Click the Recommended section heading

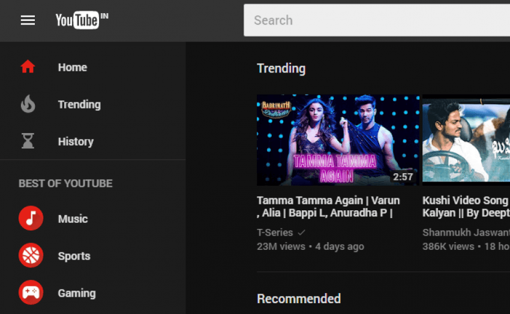pyautogui.click(x=299, y=299)
